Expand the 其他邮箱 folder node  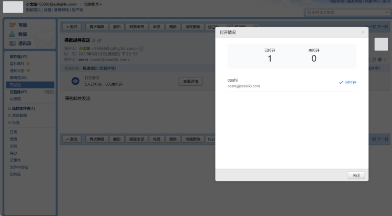click(8, 115)
